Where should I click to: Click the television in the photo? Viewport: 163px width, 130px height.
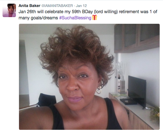137,92
